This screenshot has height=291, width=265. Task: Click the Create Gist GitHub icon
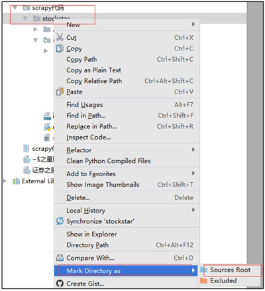60,284
